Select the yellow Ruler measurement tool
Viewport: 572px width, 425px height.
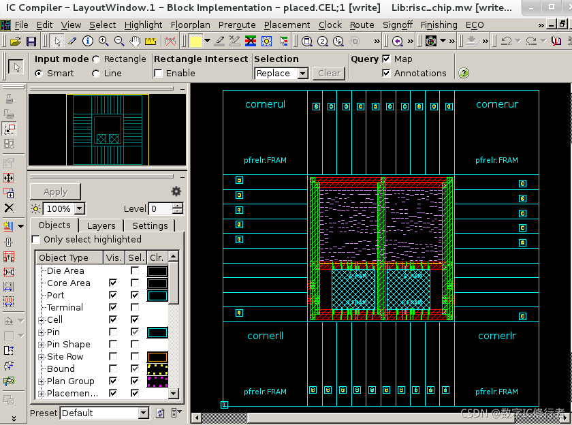(150, 42)
